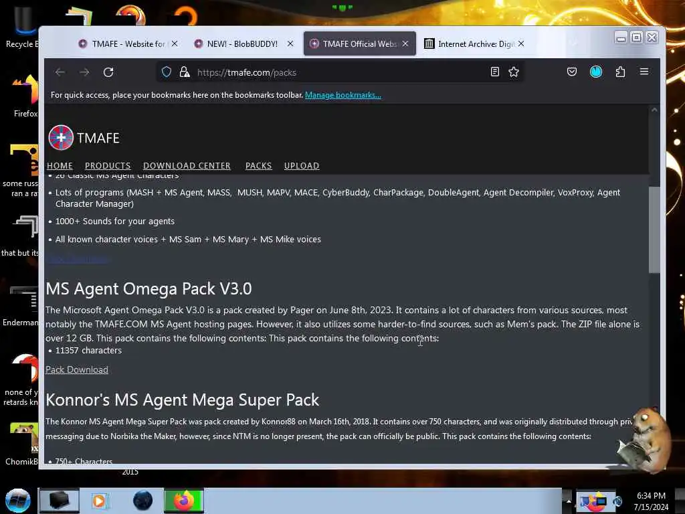Switch to the 'NEW! - BlobBUDDY!' tab
Screen dimensions: 685x514
[x=242, y=44]
